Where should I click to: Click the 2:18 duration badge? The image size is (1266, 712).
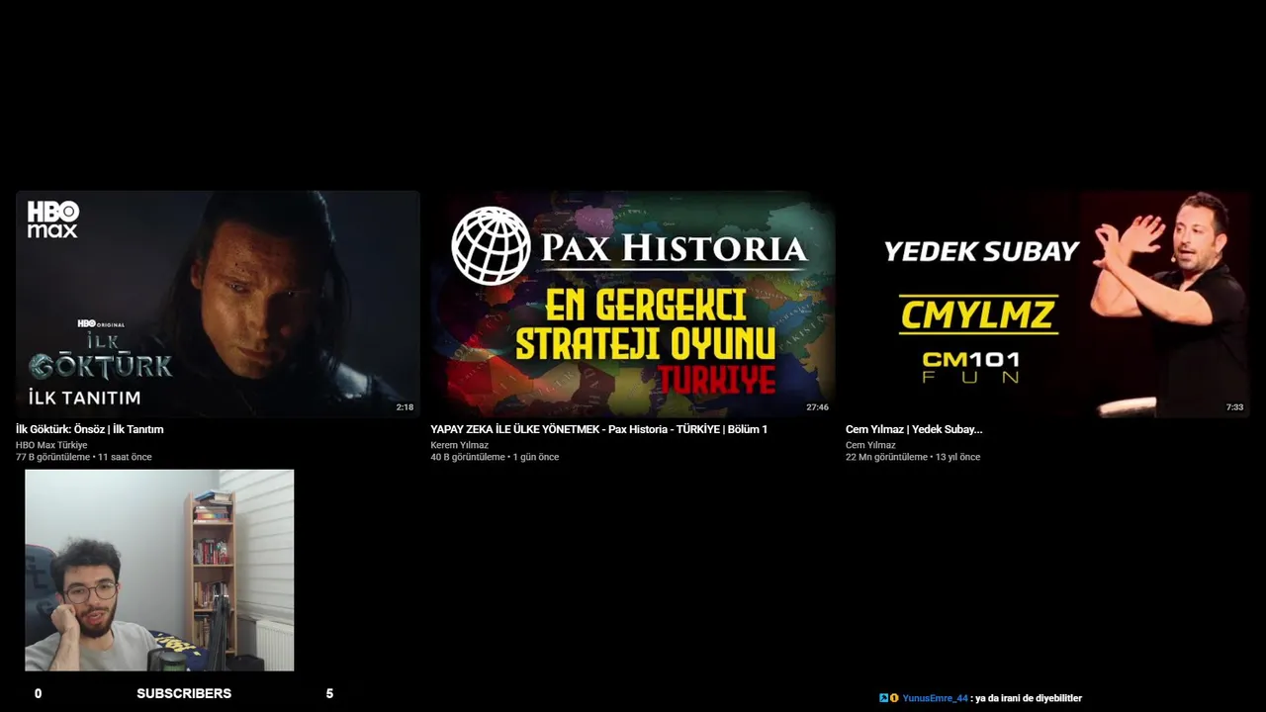(x=405, y=407)
